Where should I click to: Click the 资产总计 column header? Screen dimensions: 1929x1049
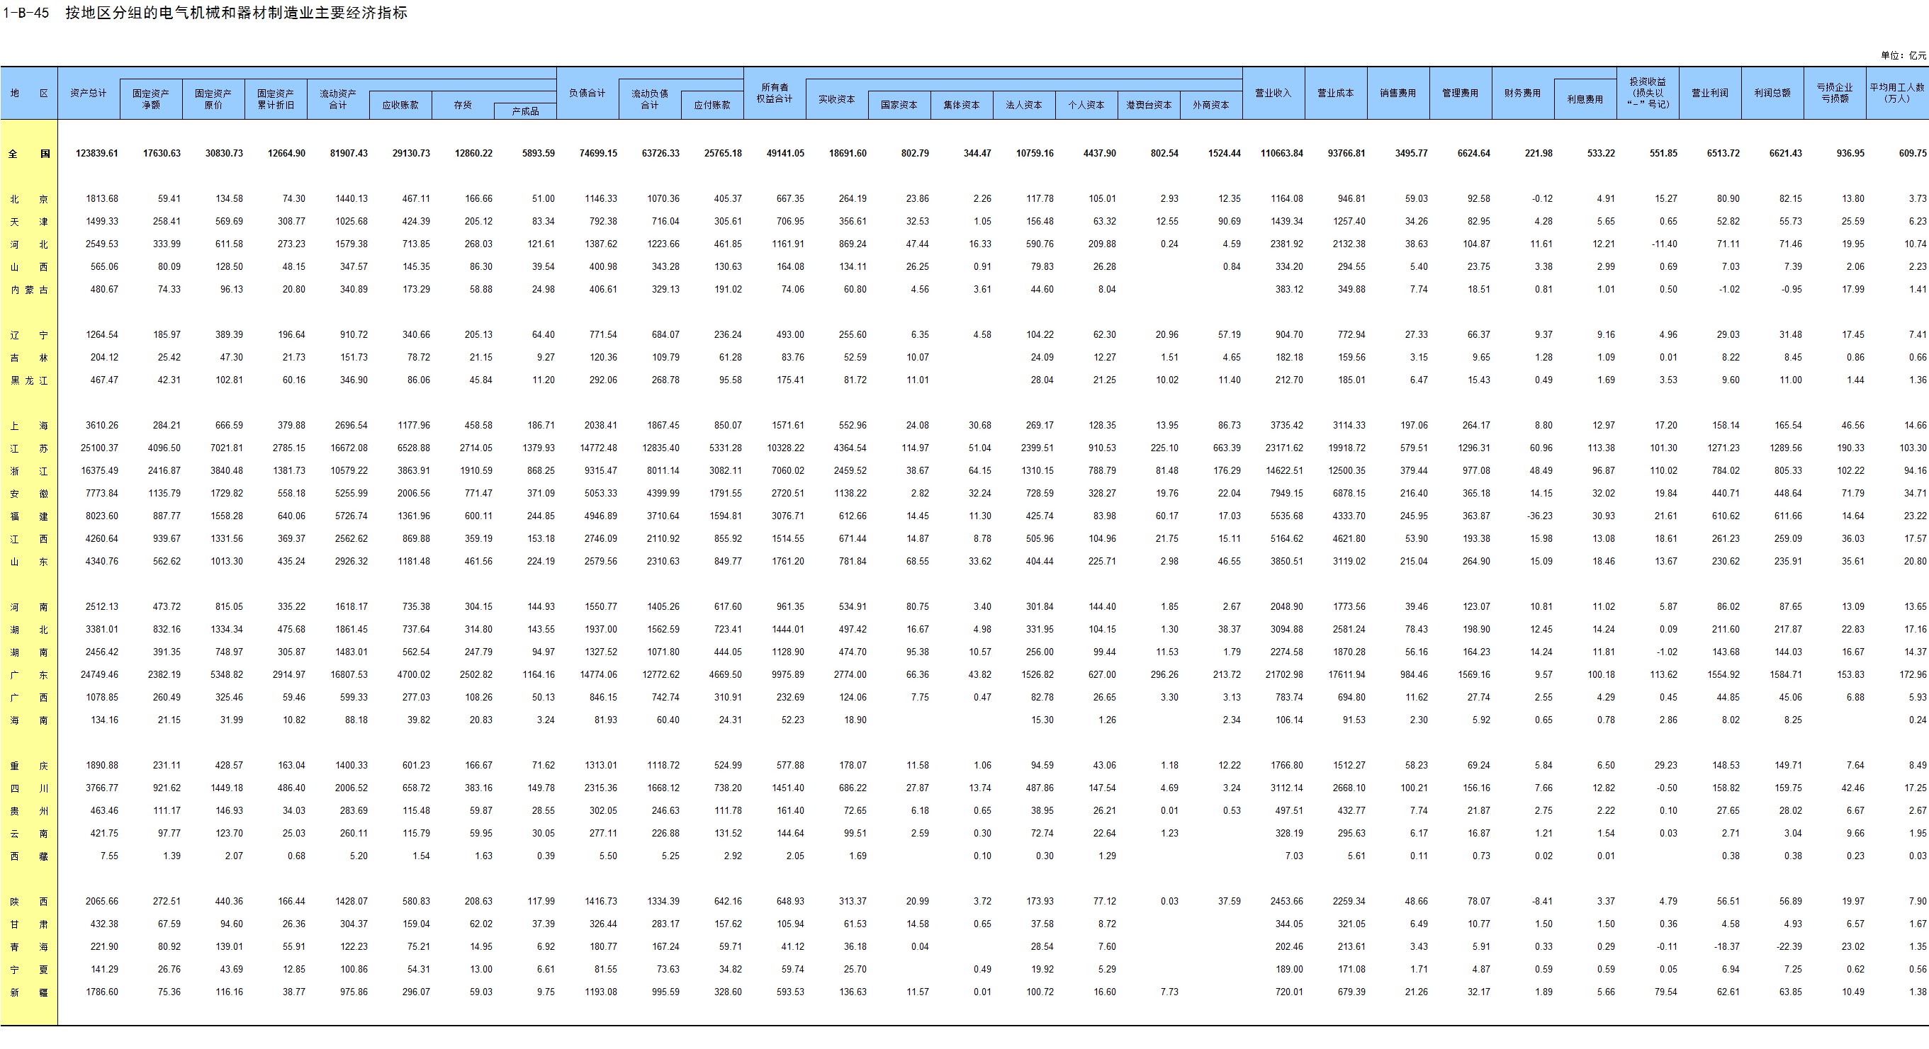(89, 93)
